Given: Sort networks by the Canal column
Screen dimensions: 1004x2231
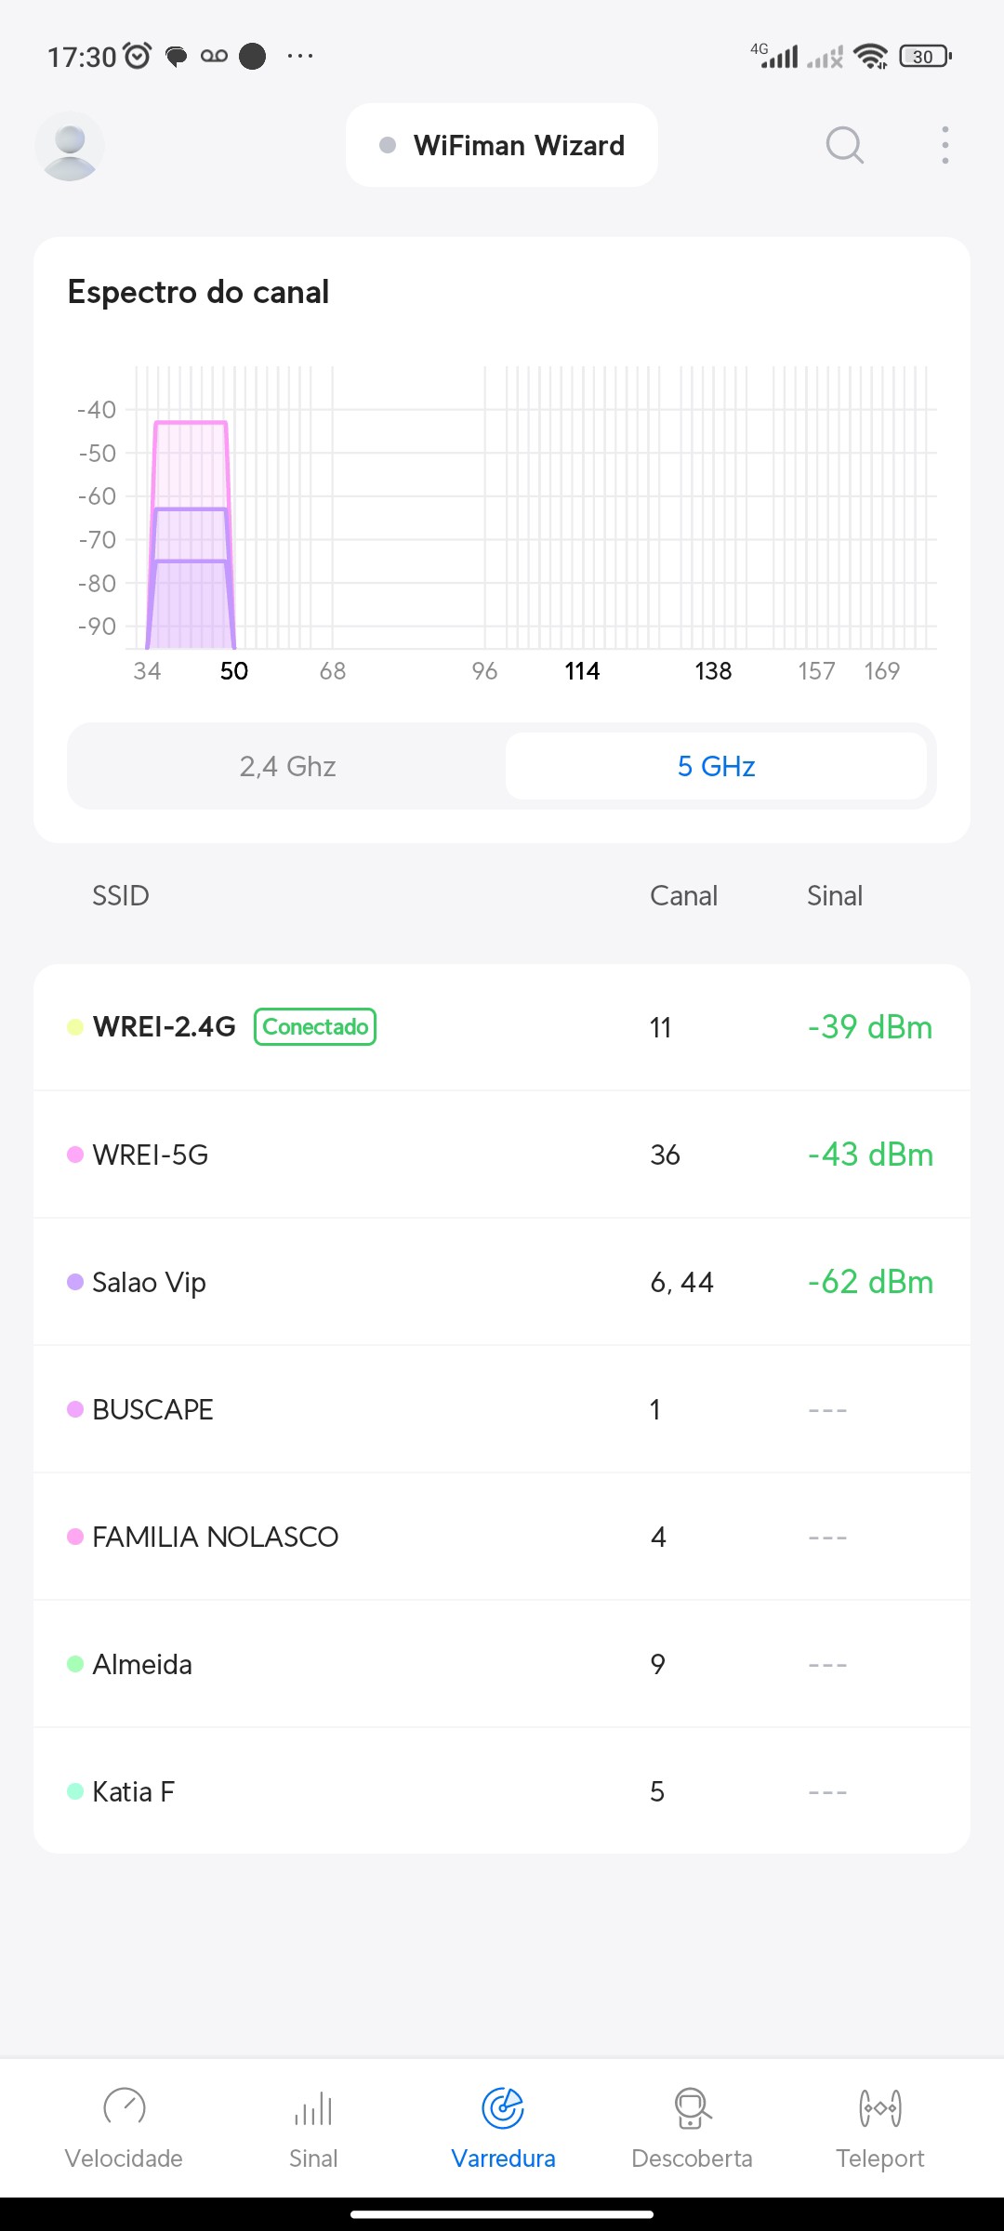Looking at the screenshot, I should coord(683,895).
